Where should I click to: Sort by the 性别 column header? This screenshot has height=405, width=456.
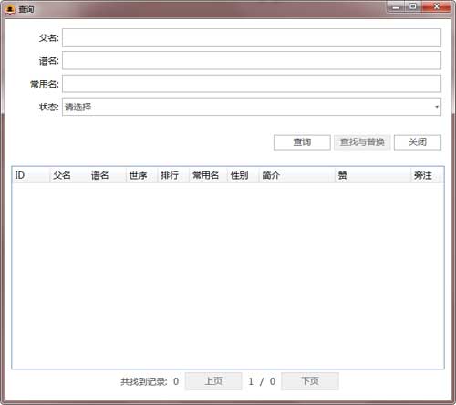click(243, 175)
